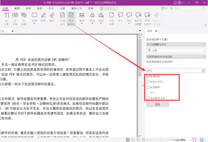Open the Help (帮助) ribbon tab
This screenshot has height=142, width=208.
[x=90, y=8]
